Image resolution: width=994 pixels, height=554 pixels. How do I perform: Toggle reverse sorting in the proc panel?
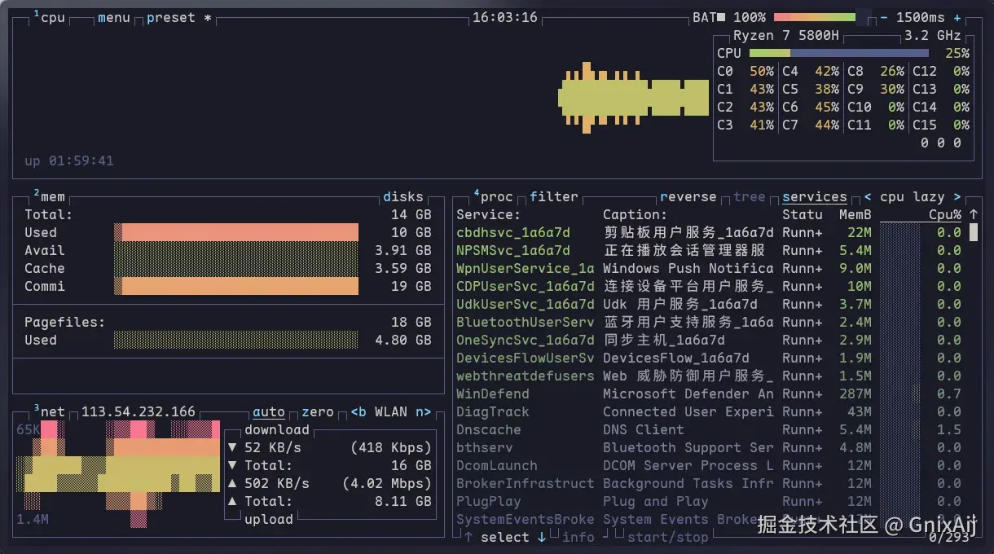click(688, 196)
